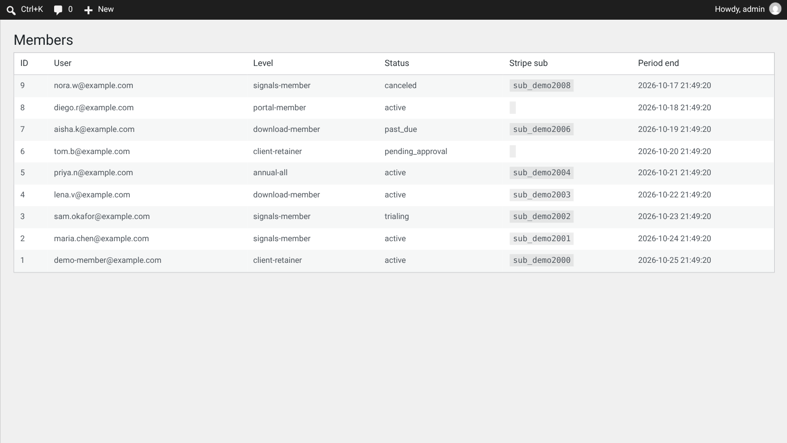The height and width of the screenshot is (443, 787).
Task: Click the User column header
Action: [x=62, y=63]
